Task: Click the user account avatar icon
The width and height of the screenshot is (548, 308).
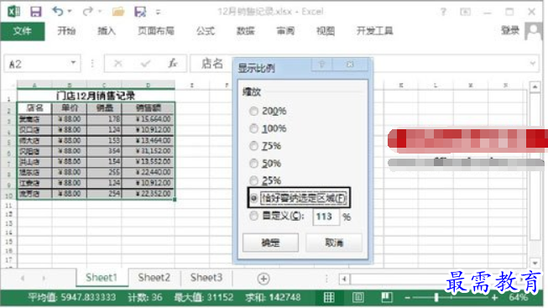Action: 534,31
